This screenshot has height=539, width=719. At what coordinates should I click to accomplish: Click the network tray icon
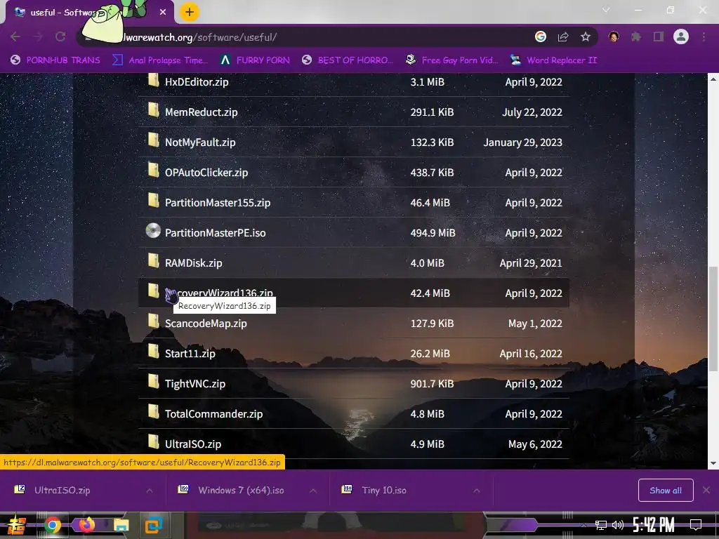(x=601, y=525)
